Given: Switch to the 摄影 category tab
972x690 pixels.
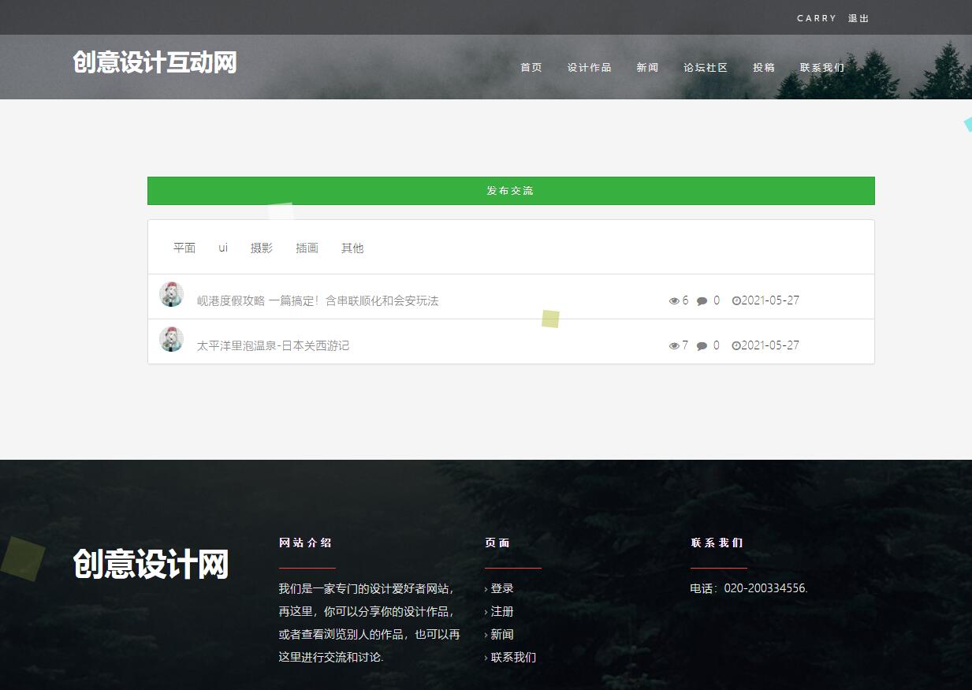Looking at the screenshot, I should [262, 248].
